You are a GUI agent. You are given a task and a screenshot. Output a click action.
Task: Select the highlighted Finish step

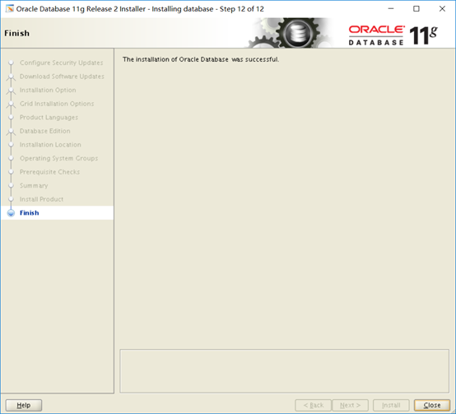click(58, 213)
